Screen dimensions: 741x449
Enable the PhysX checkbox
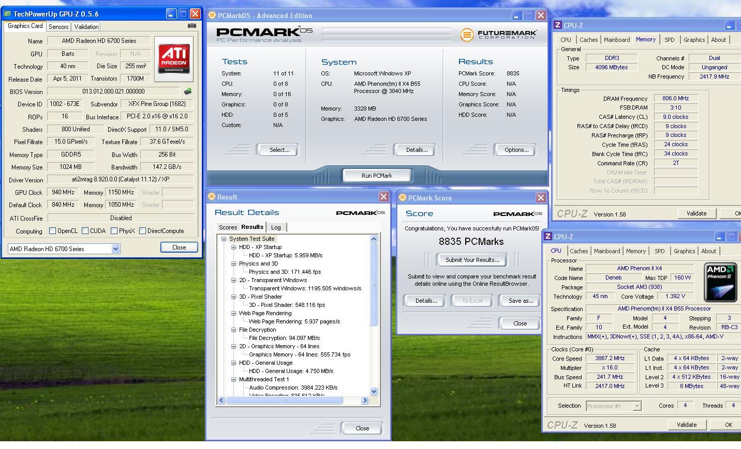point(114,231)
